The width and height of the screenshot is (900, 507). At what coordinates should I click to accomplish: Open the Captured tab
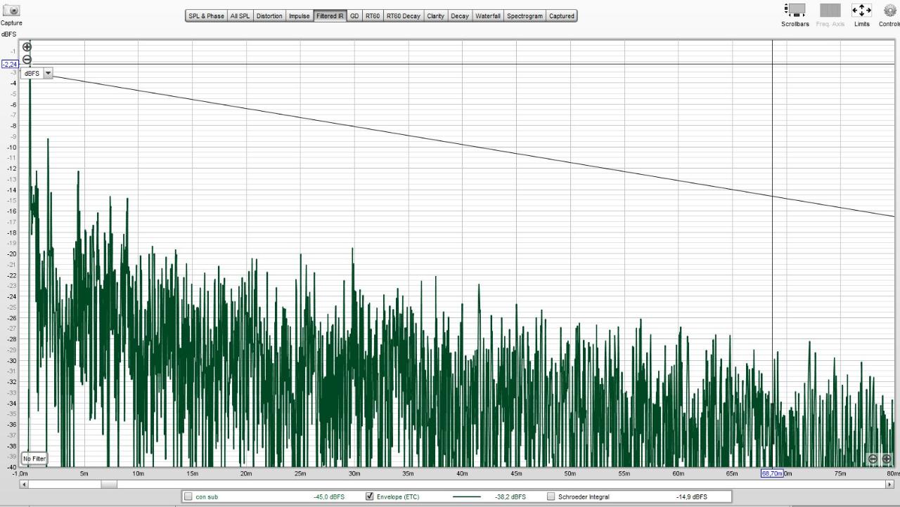pos(562,16)
